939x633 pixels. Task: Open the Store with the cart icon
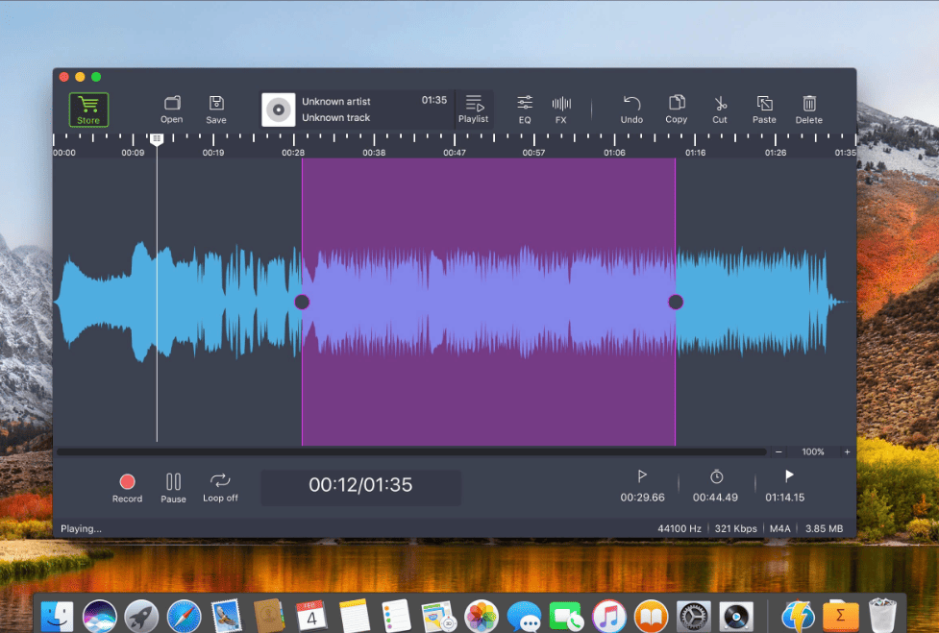[88, 110]
